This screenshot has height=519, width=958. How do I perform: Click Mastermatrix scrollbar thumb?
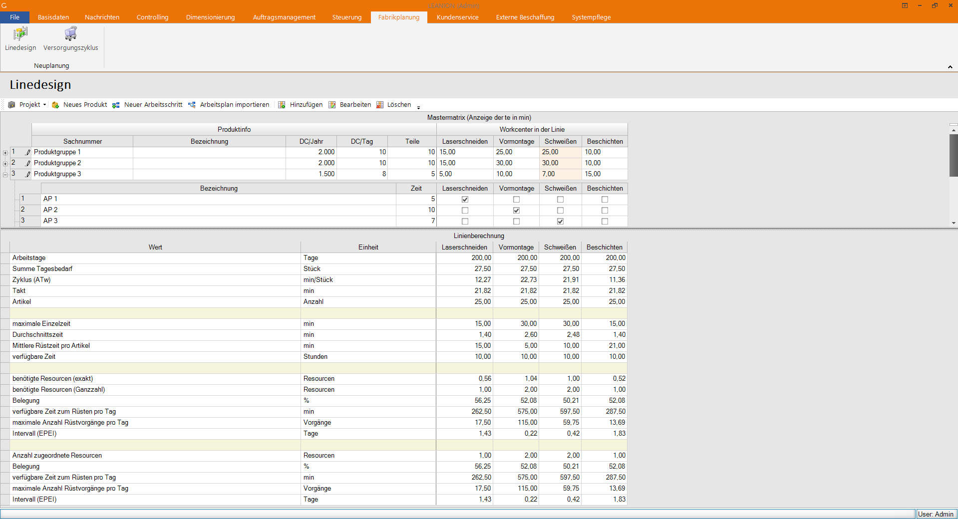pyautogui.click(x=954, y=155)
